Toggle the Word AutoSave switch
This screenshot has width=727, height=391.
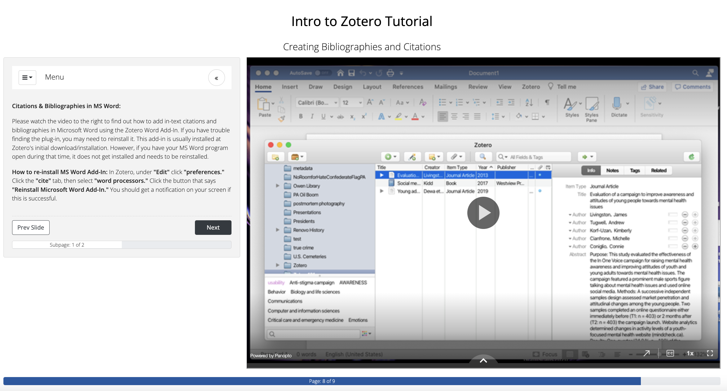click(x=323, y=73)
